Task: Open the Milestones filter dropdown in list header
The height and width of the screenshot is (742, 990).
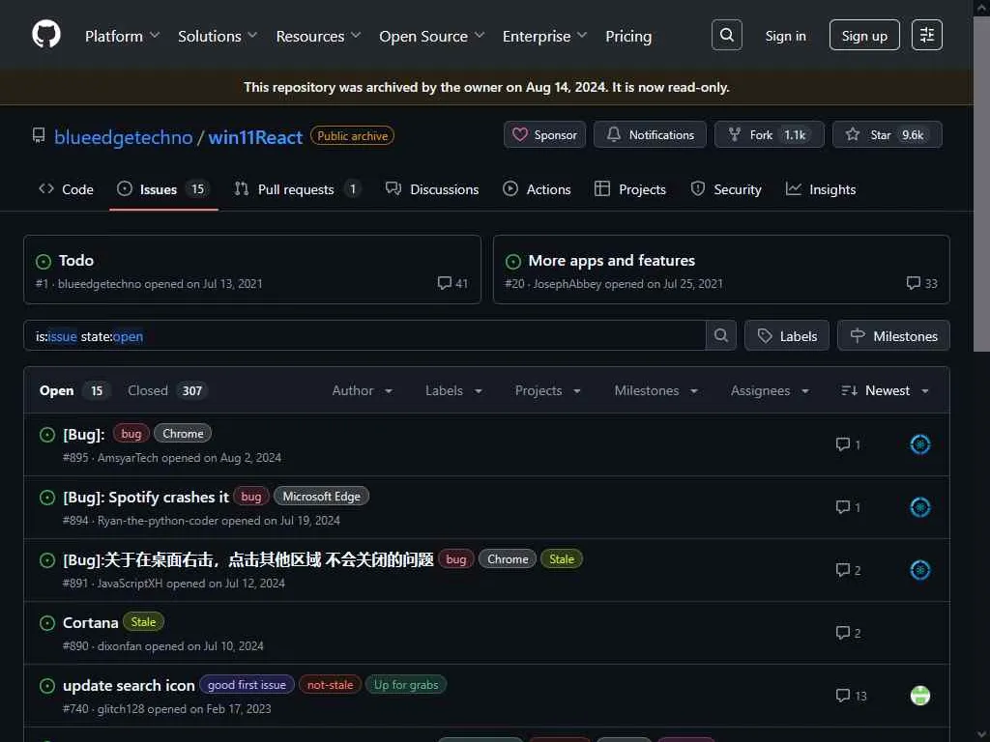Action: tap(656, 390)
